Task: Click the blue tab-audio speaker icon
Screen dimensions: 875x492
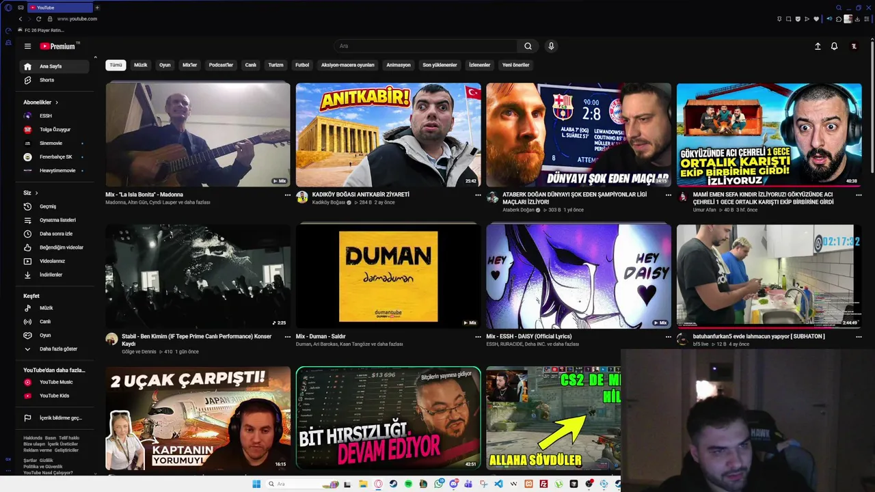Action: pos(829,19)
